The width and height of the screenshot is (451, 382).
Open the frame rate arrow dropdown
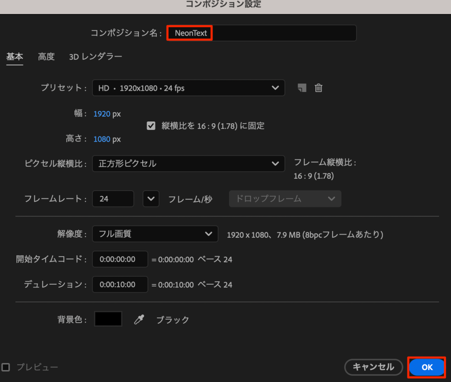[151, 199]
